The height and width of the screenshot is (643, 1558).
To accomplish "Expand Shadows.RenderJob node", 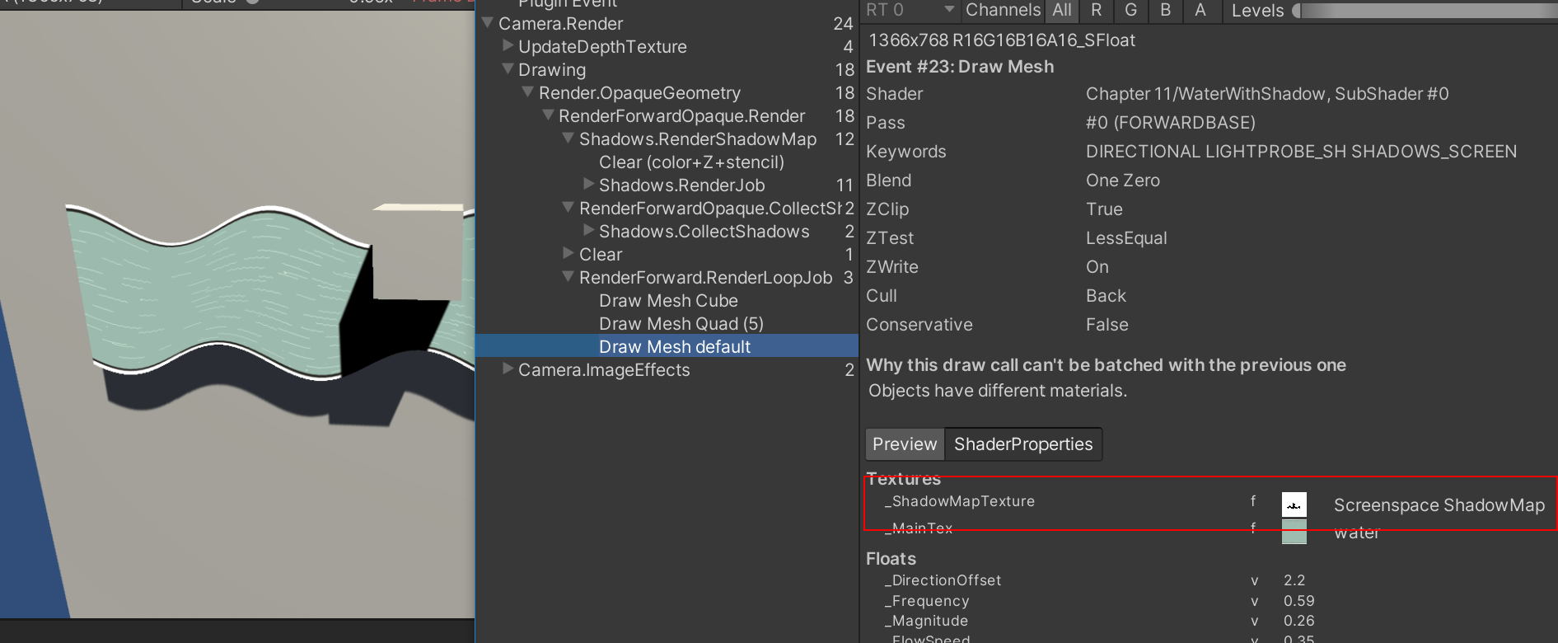I will tap(588, 184).
